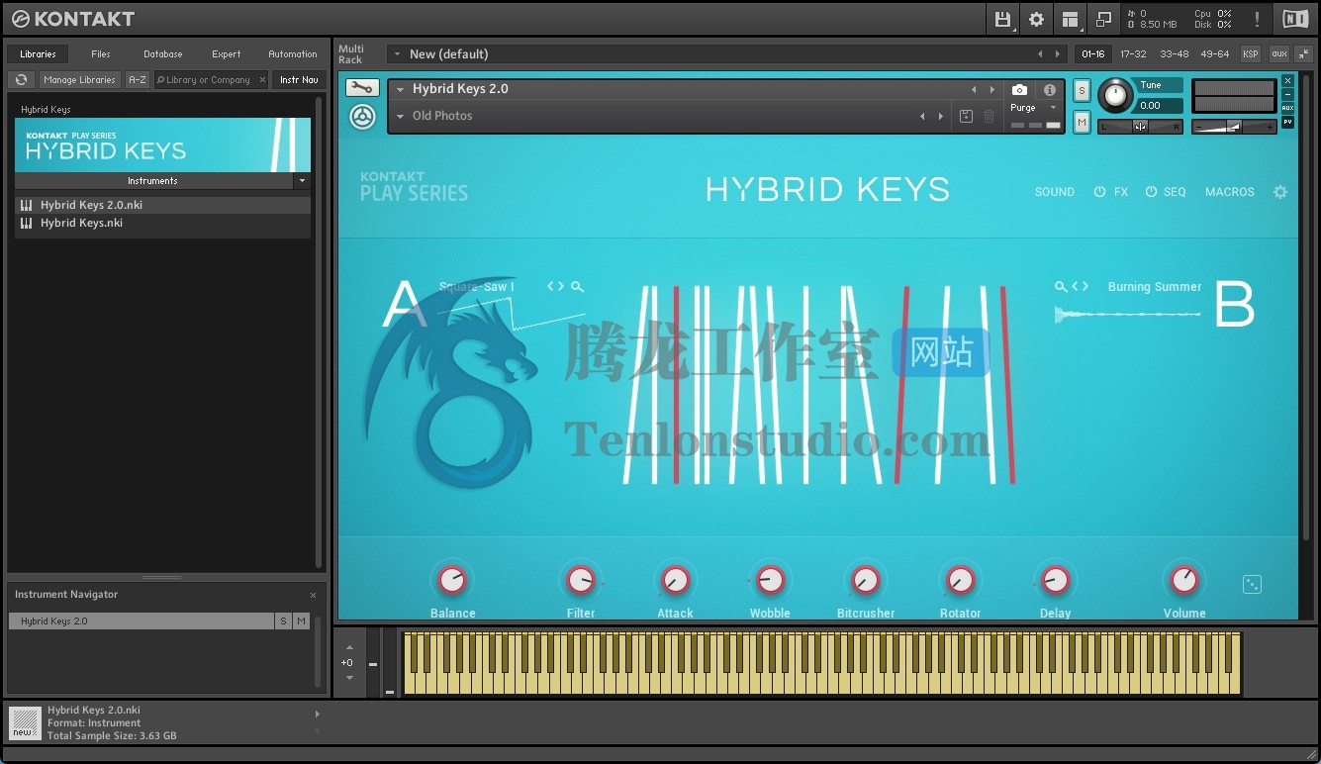Toggle Mute in Instrument Navigator row
Screen dimensions: 1321x764
click(x=301, y=621)
